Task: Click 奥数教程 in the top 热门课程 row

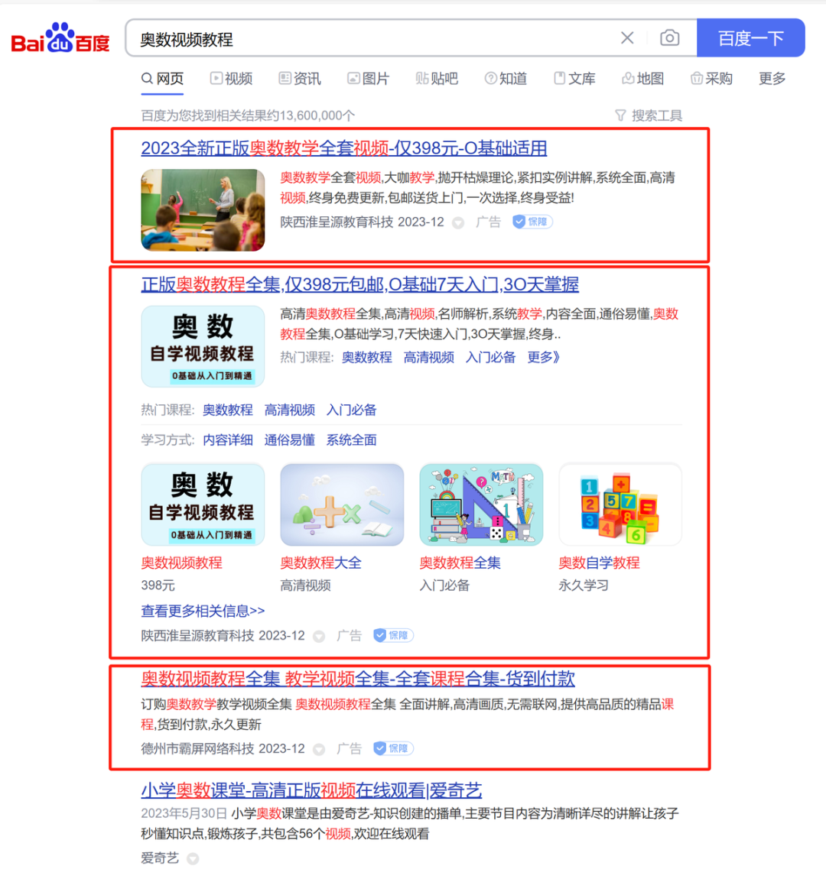Action: [x=367, y=357]
